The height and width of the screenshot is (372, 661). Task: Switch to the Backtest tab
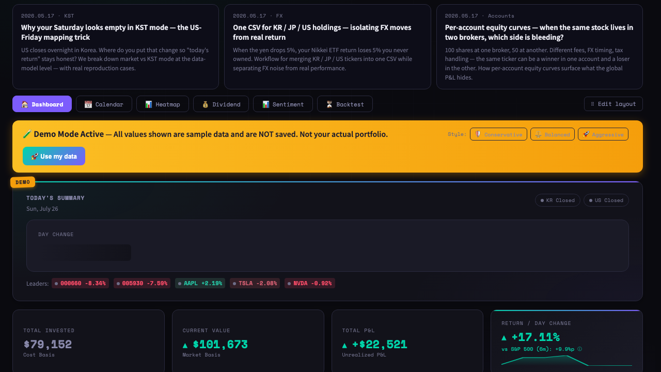(x=345, y=104)
